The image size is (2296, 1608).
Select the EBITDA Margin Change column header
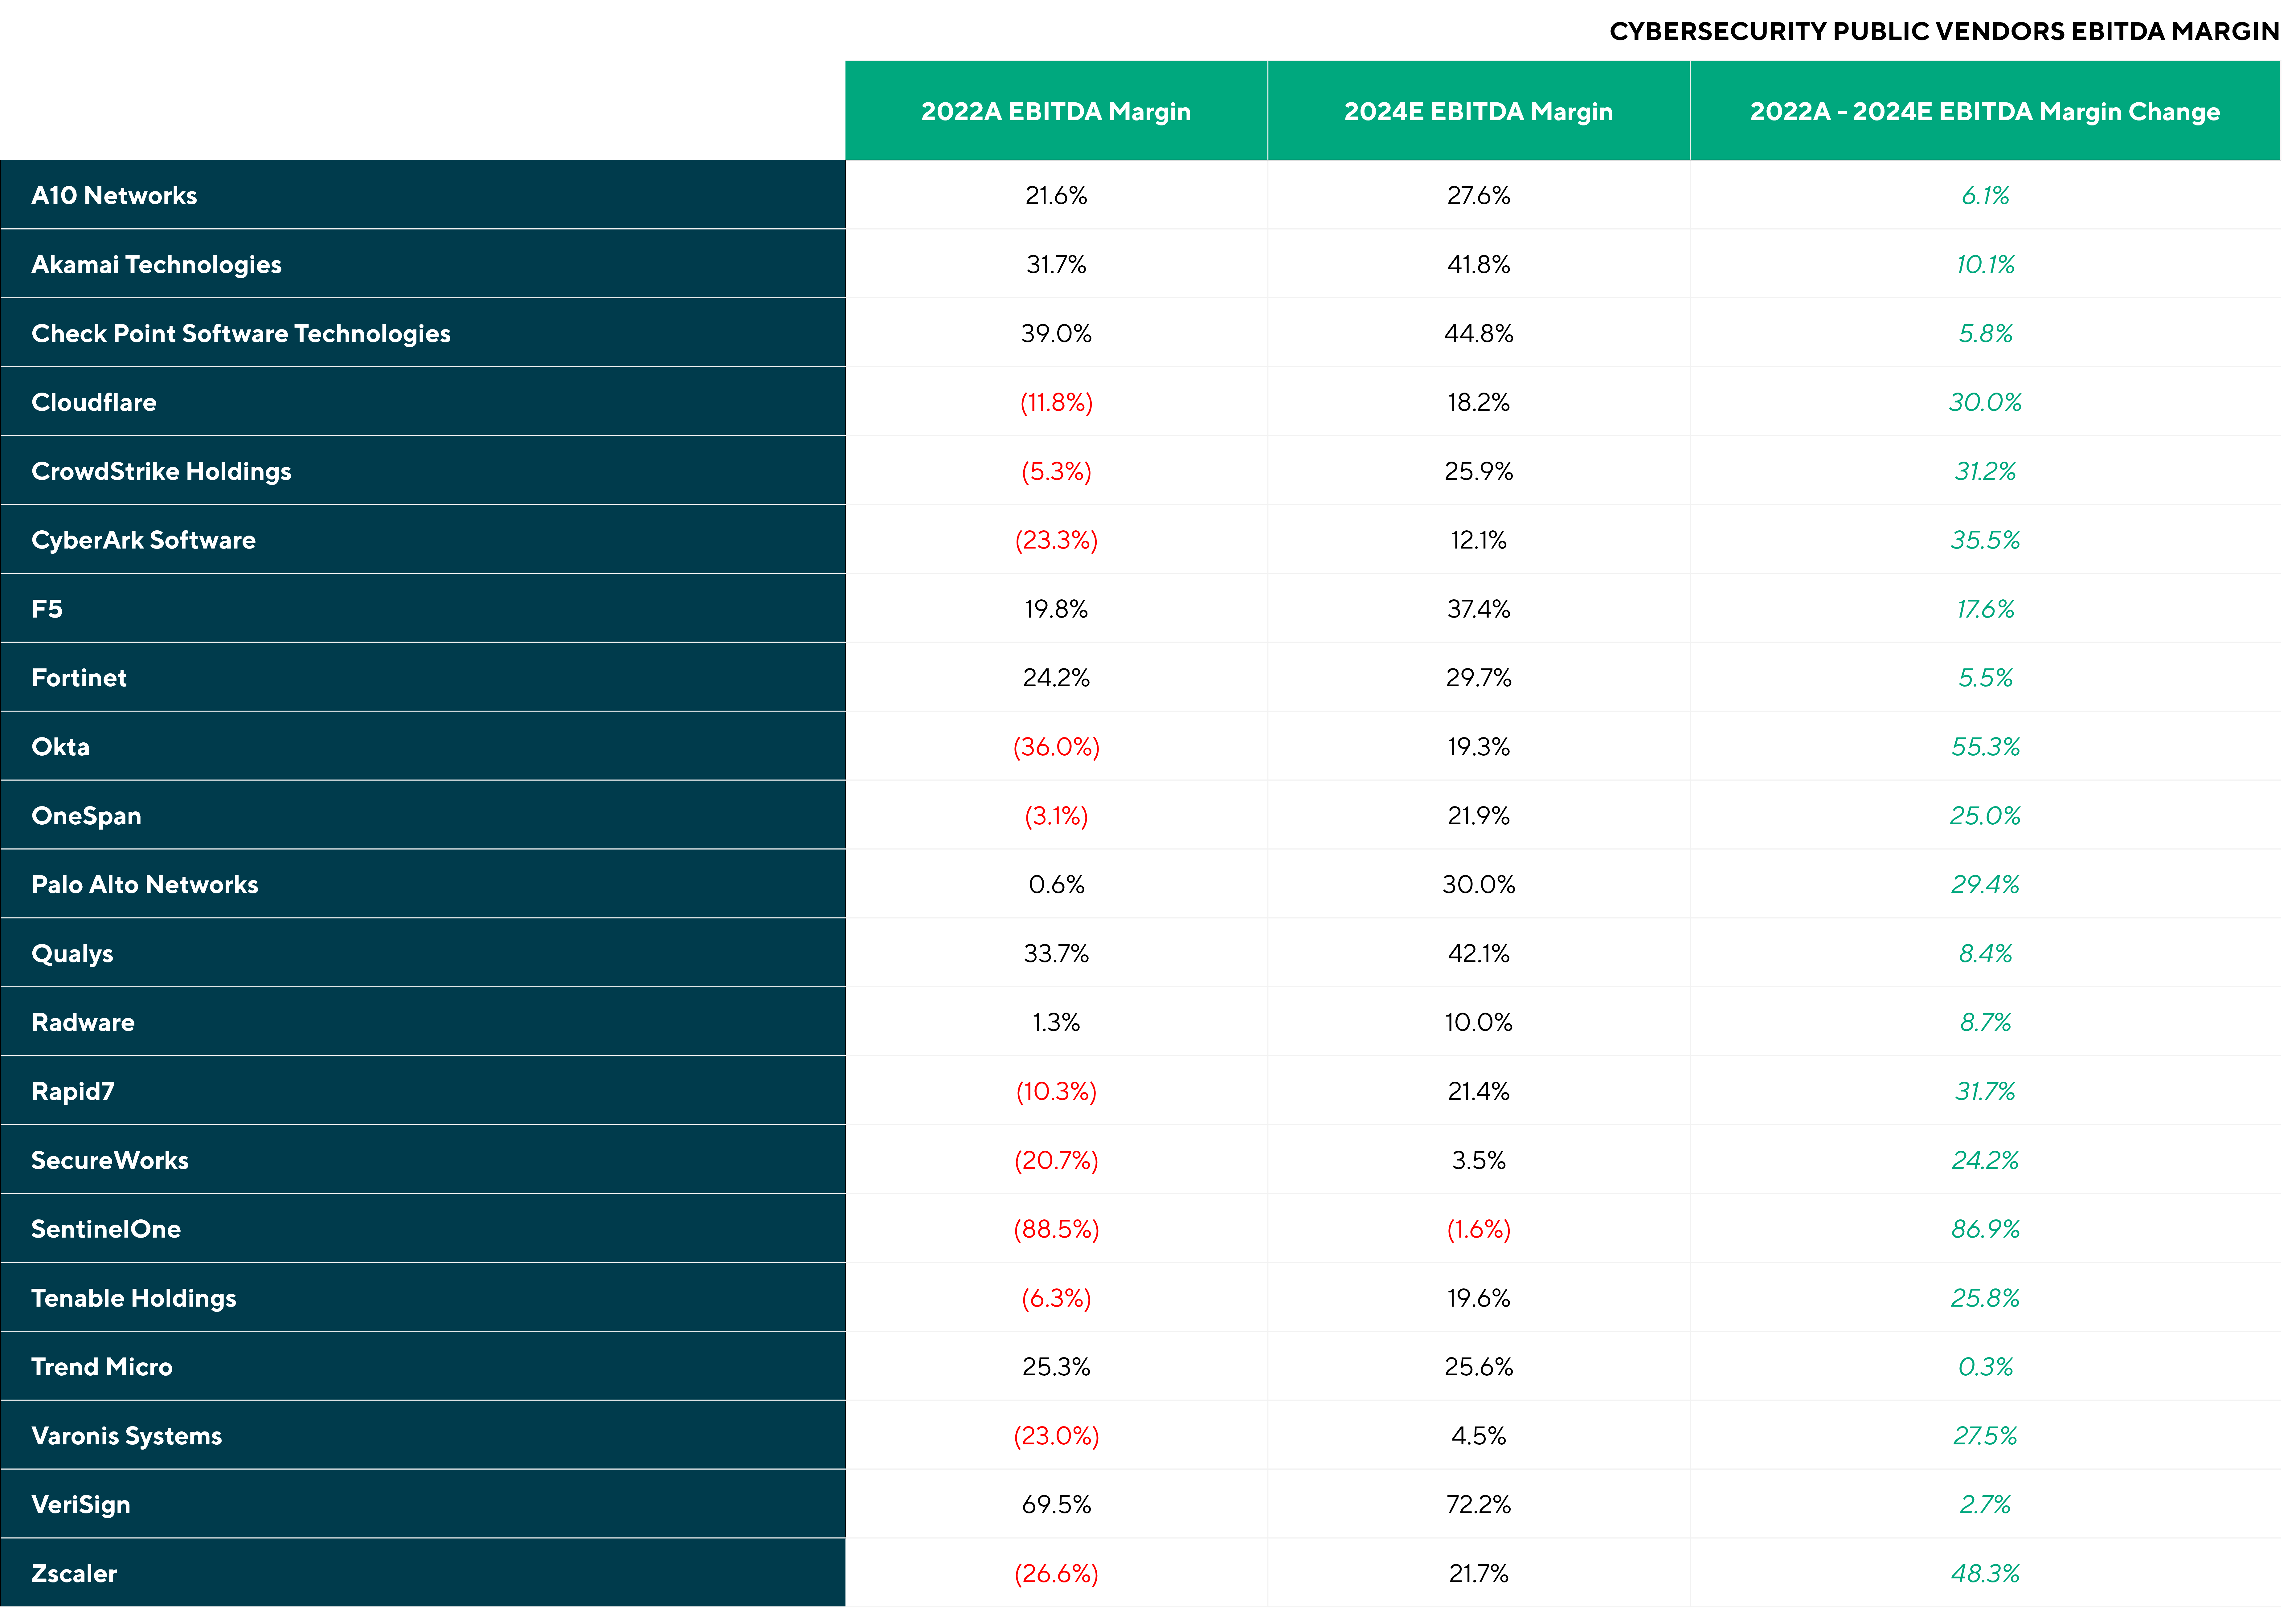pyautogui.click(x=1984, y=111)
